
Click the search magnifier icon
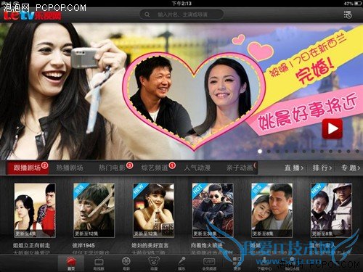pyautogui.click(x=147, y=15)
